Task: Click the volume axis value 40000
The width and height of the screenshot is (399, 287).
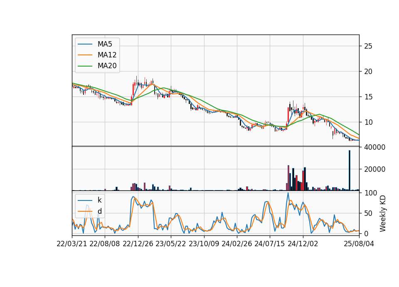Action: [375, 147]
